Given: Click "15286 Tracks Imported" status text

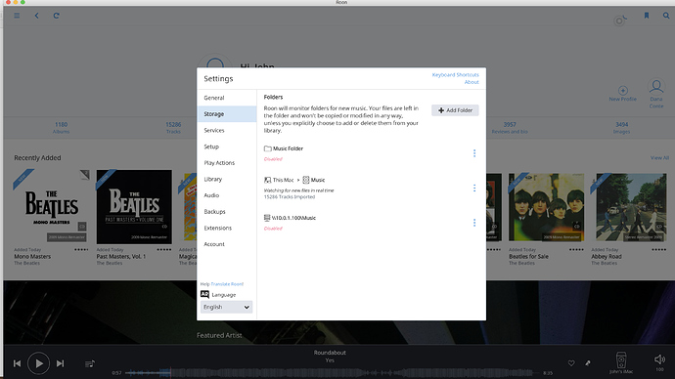Looking at the screenshot, I should pos(290,196).
